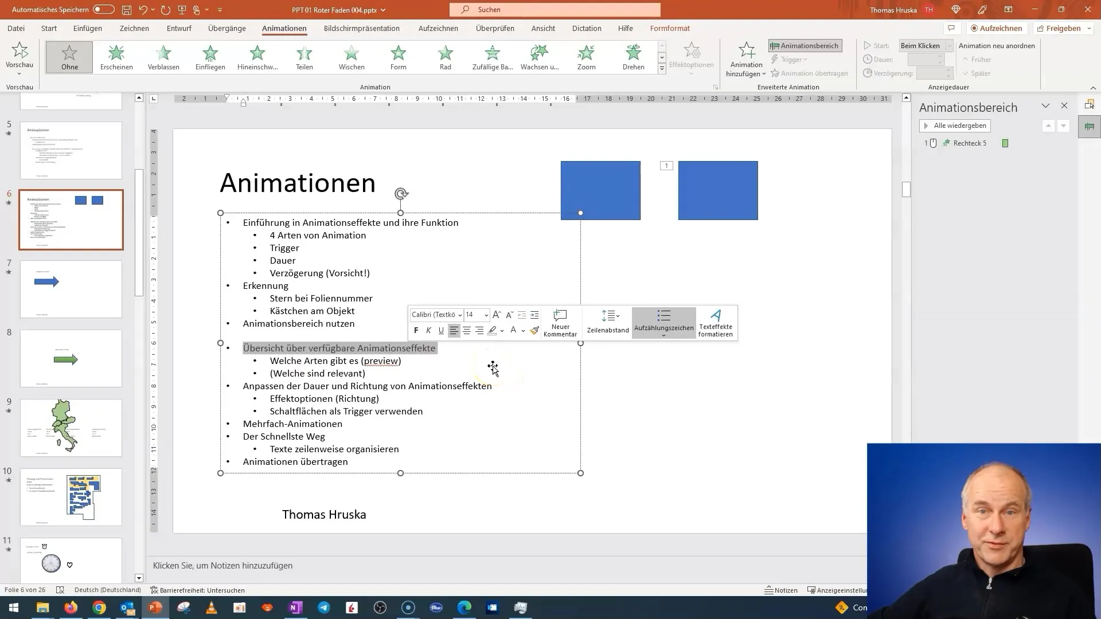This screenshot has height=619, width=1101.
Task: Select the Ohne animation option
Action: tap(69, 57)
